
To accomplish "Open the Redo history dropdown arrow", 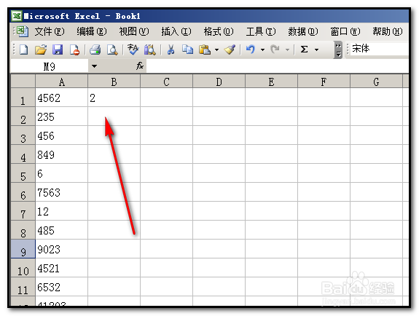I will point(287,50).
